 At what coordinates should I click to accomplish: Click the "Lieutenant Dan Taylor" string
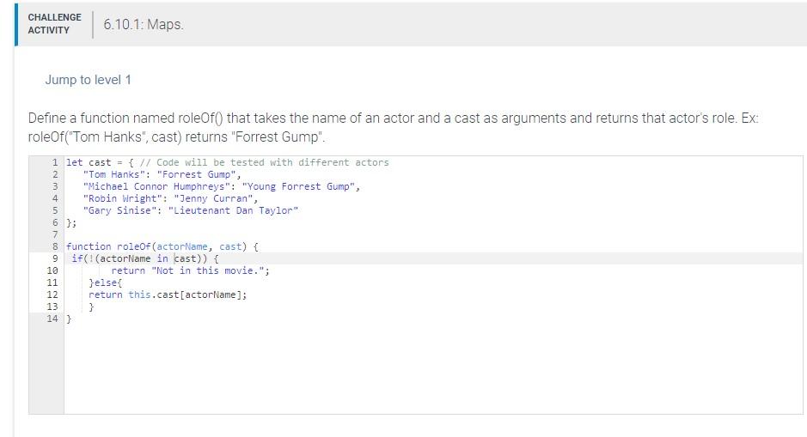pos(233,210)
